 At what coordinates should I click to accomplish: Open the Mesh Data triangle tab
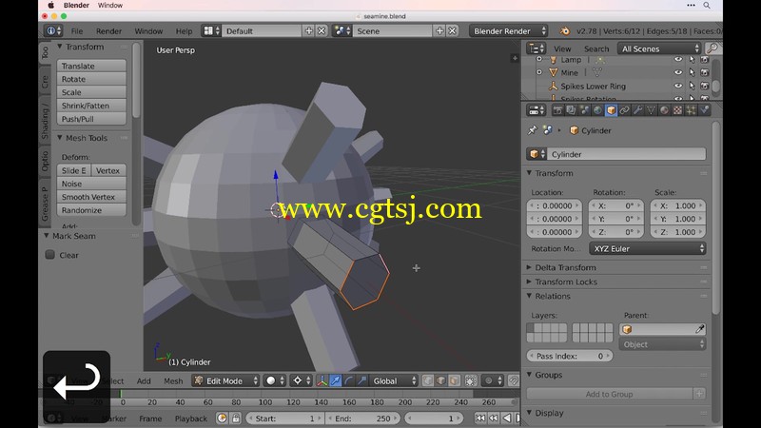point(651,110)
